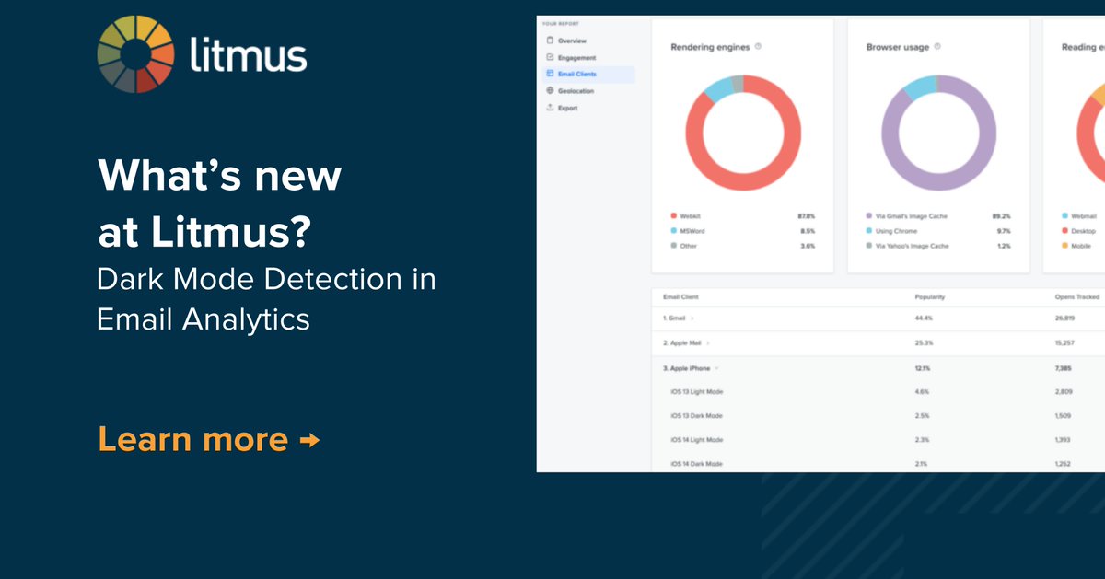Viewport: 1105px width, 579px height.
Task: Click the help icon beside Browser usage
Action: point(936,46)
